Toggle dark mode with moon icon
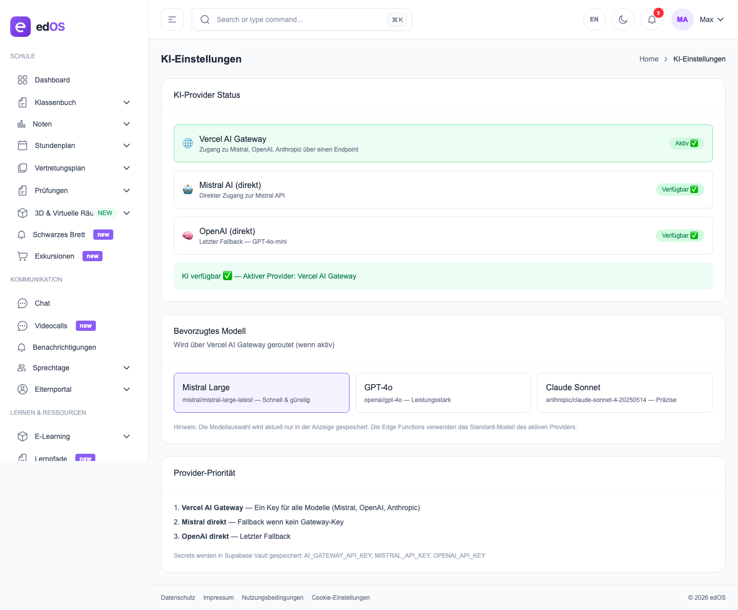 tap(623, 19)
